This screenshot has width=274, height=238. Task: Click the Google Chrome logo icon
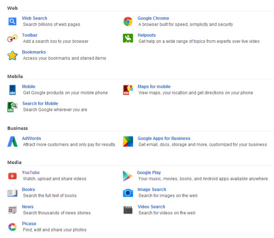coord(128,21)
